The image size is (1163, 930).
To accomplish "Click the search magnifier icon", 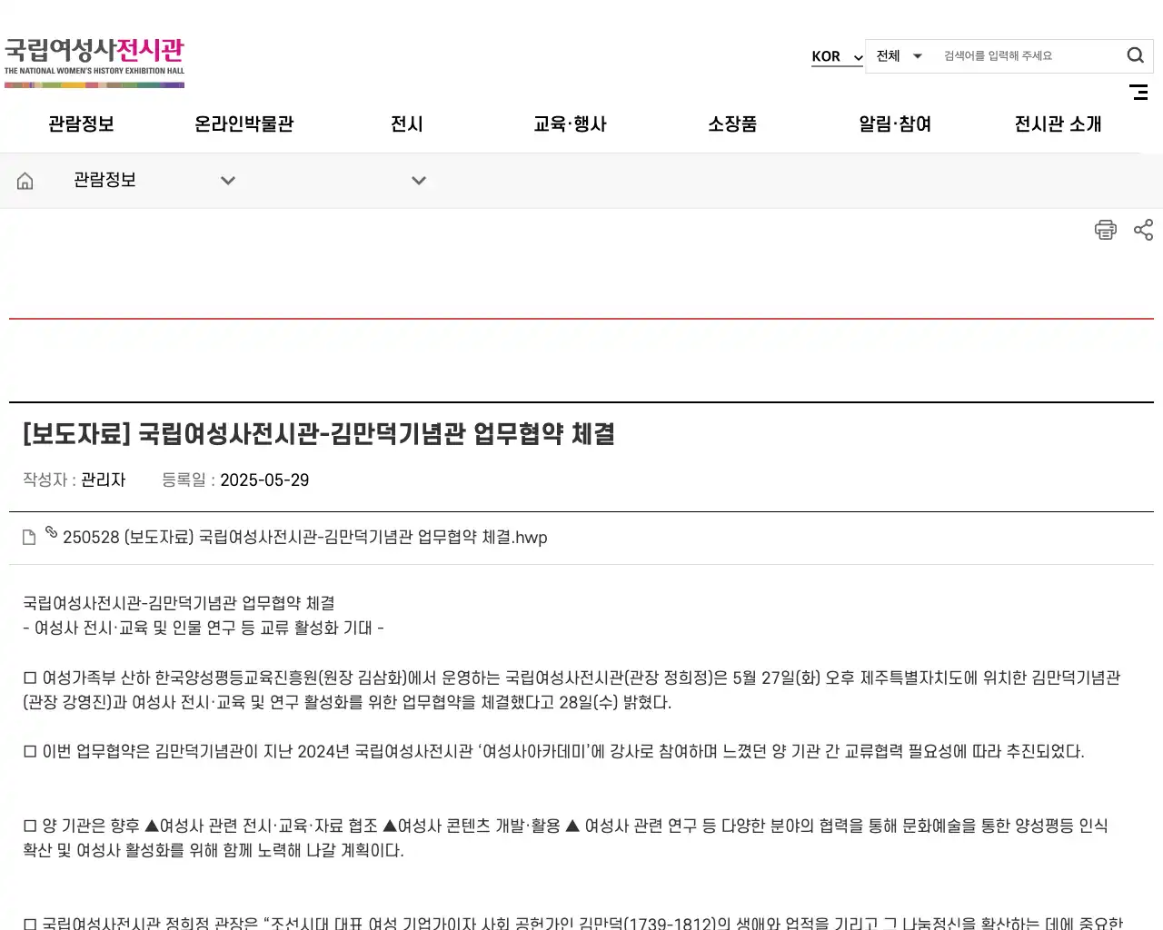I will point(1135,55).
